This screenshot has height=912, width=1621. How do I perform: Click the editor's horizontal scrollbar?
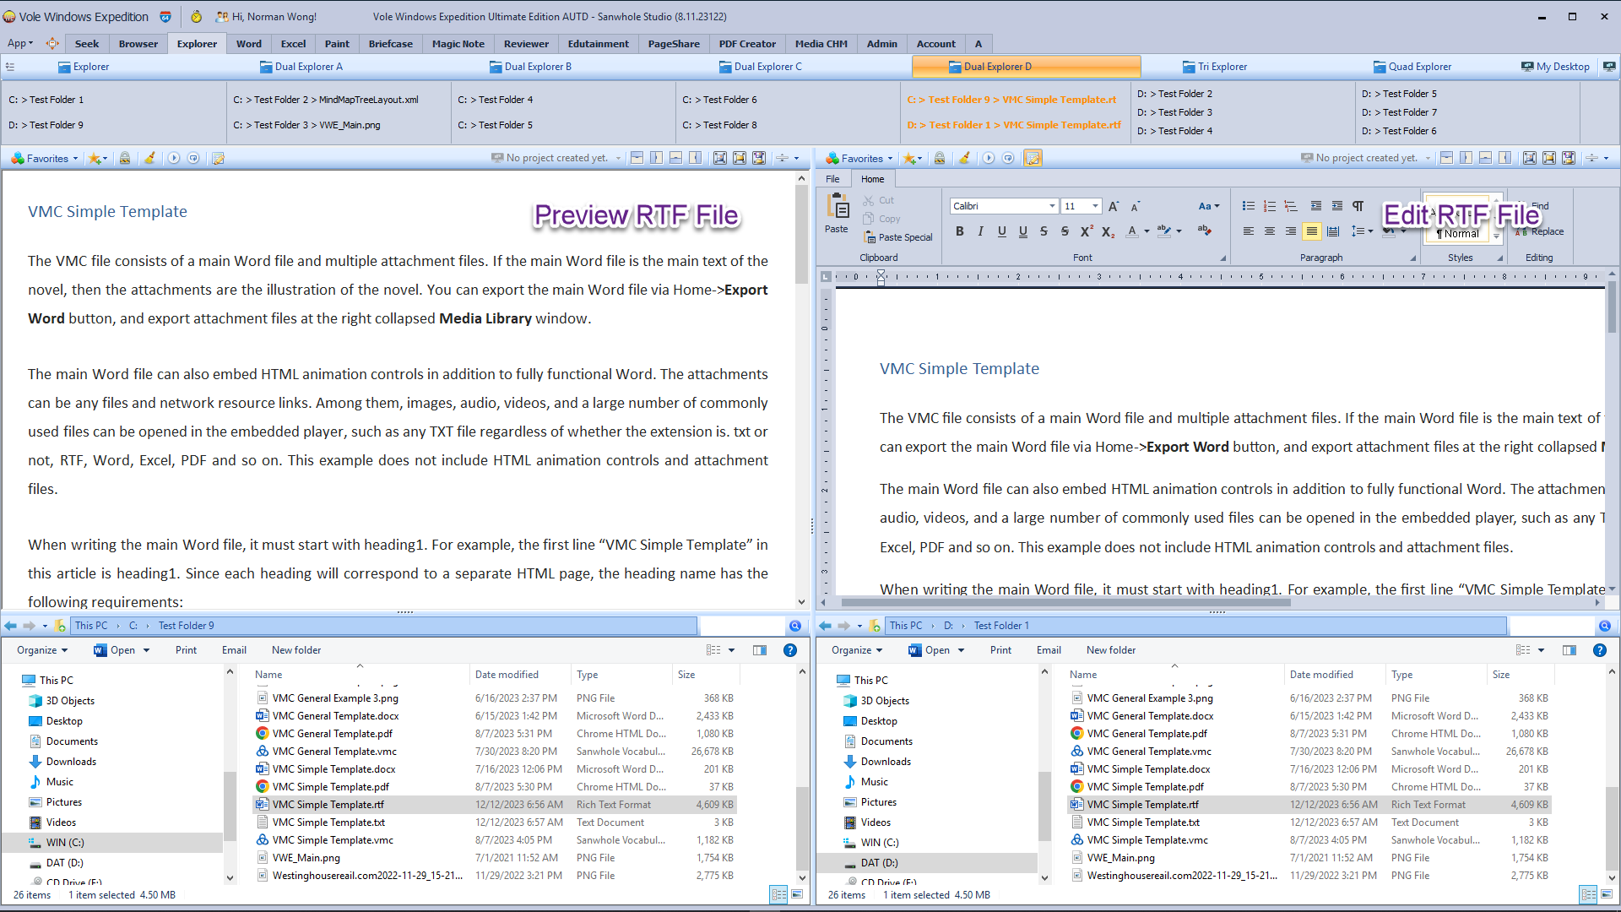tap(1065, 603)
